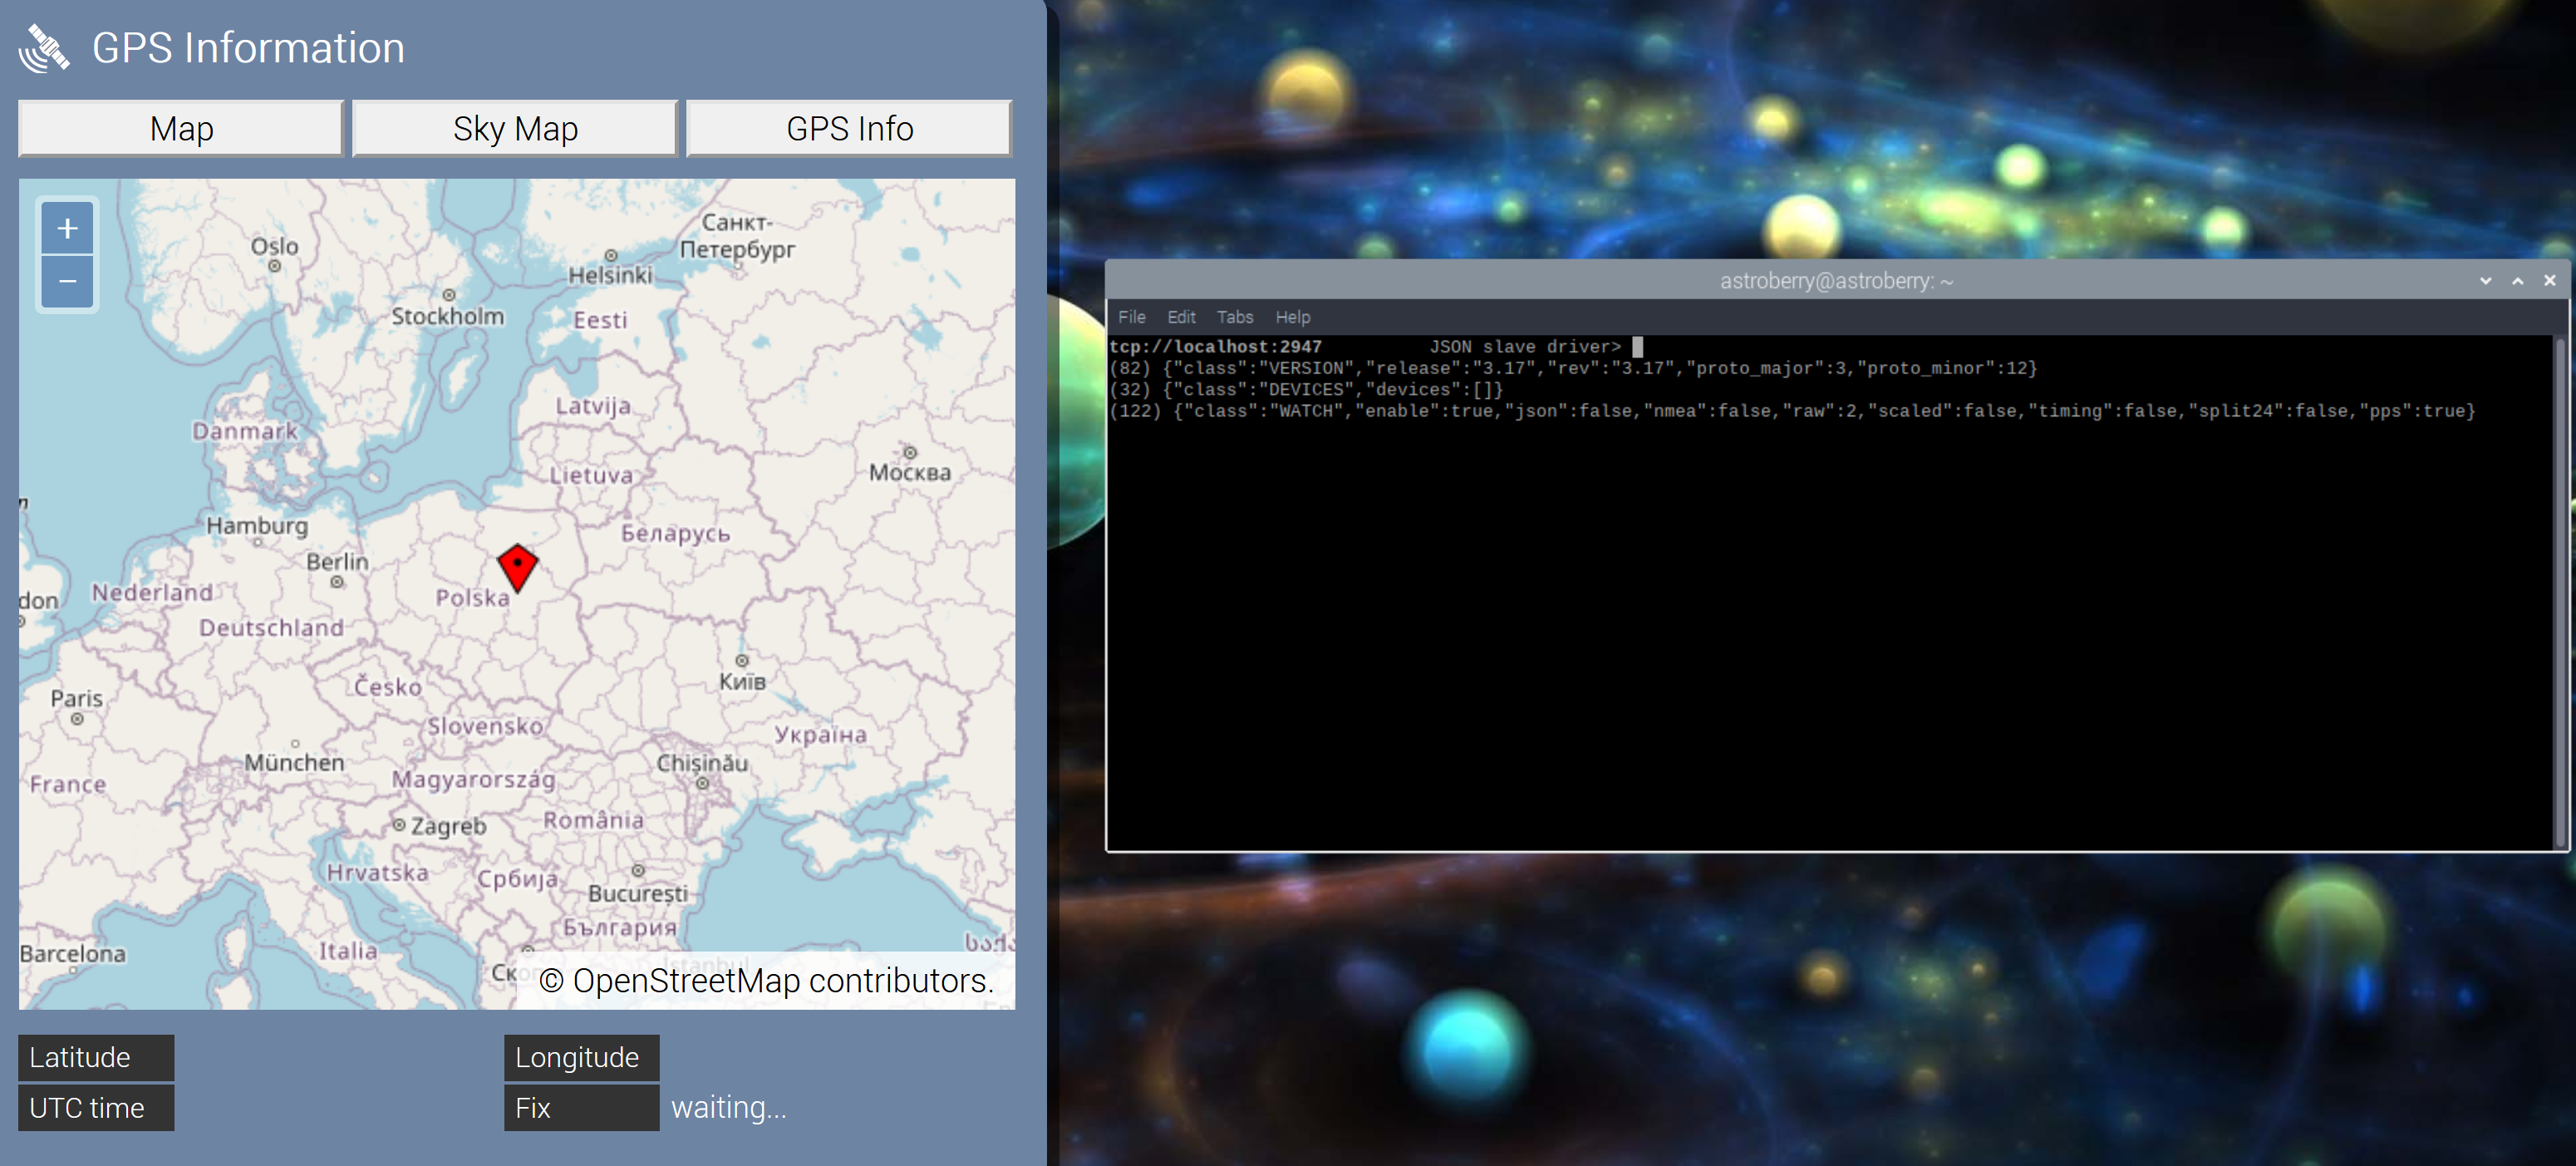Show the GPS Info tab
The image size is (2576, 1166).
pyautogui.click(x=849, y=129)
